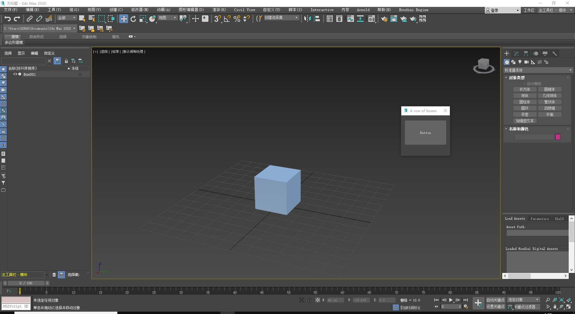Viewport: 575px width, 314px height.
Task: Select the Select and Move tool
Action: [x=123, y=19]
